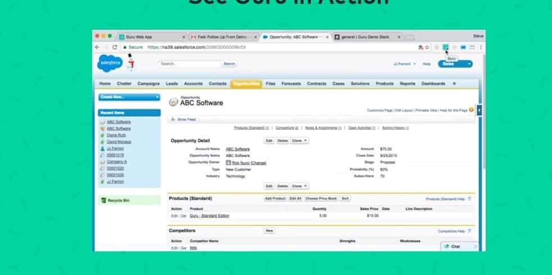Reload the page with the refresh icon
The height and width of the screenshot is (275, 552).
click(115, 47)
